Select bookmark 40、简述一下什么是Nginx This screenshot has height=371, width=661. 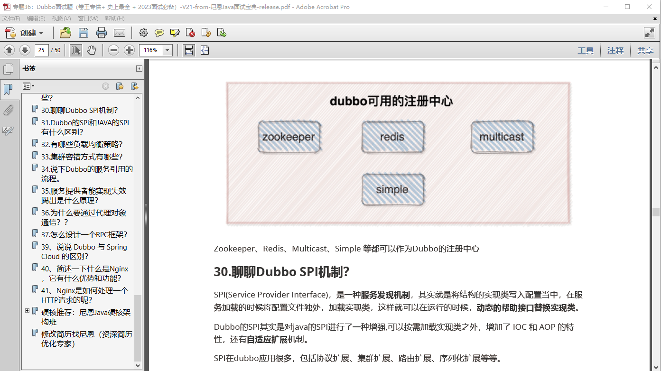pos(85,273)
